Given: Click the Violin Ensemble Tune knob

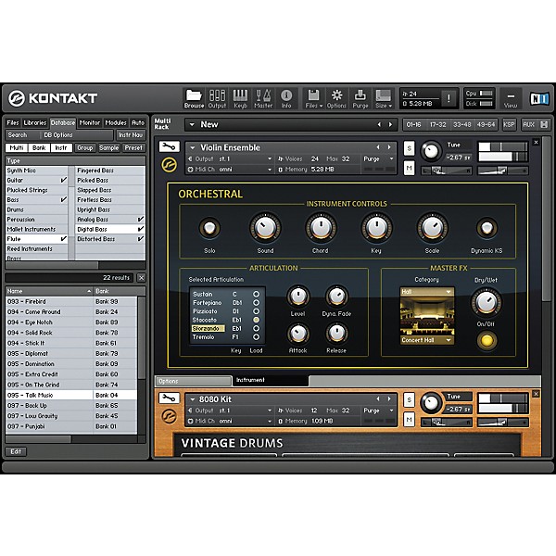Looking at the screenshot, I should click(x=431, y=151).
